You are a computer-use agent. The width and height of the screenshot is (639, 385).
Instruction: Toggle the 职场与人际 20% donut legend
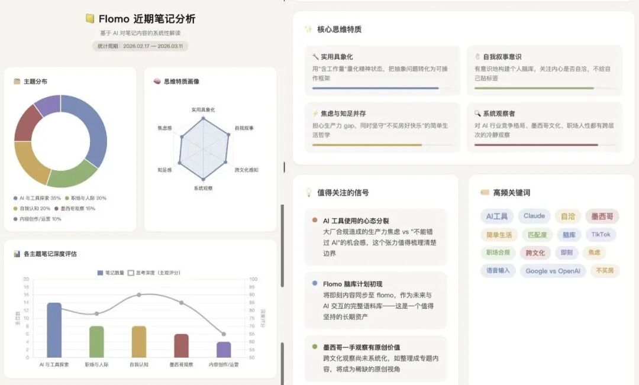(x=85, y=198)
